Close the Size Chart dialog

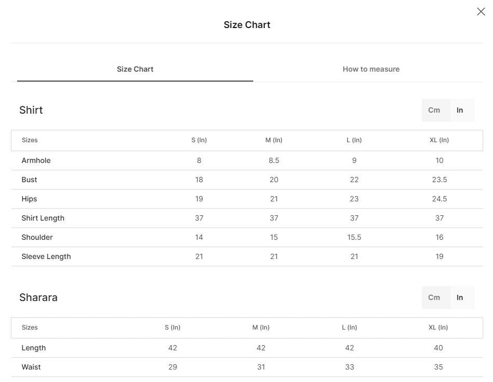point(481,11)
